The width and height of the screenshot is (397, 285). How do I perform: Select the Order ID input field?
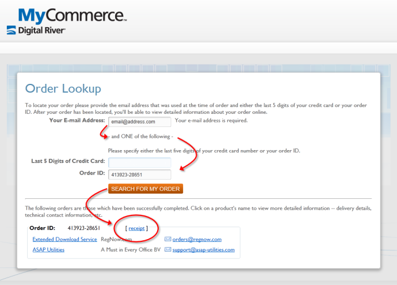pos(140,175)
